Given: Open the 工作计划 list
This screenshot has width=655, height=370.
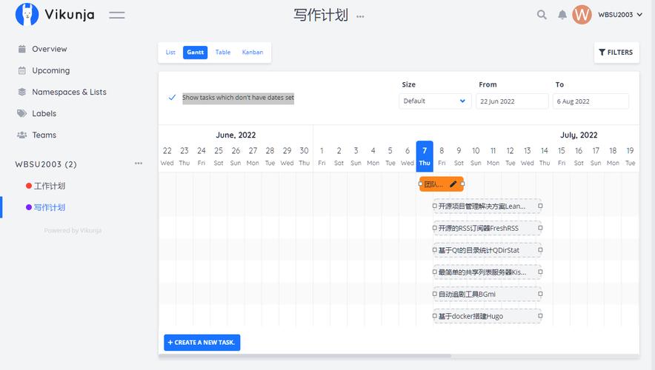Looking at the screenshot, I should click(50, 186).
